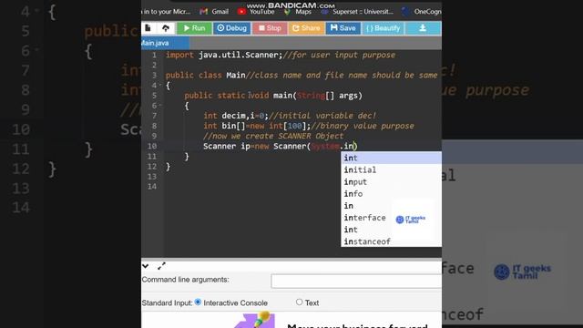
Task: Choose 'info' from autocomplete list
Action: tap(391, 194)
